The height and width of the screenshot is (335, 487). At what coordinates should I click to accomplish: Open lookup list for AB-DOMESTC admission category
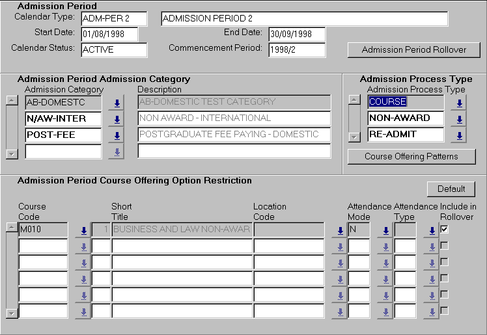click(117, 103)
